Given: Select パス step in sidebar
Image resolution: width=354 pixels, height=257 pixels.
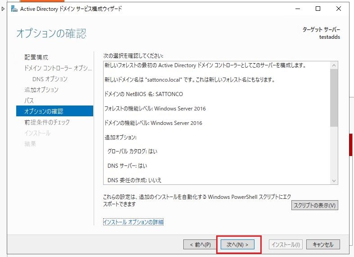Looking at the screenshot, I should [x=29, y=101].
